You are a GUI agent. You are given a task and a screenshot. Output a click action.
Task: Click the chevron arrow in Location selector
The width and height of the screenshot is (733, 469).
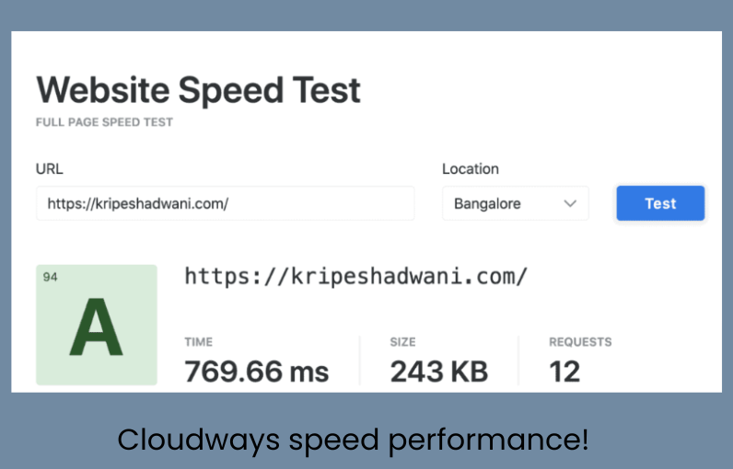point(571,203)
